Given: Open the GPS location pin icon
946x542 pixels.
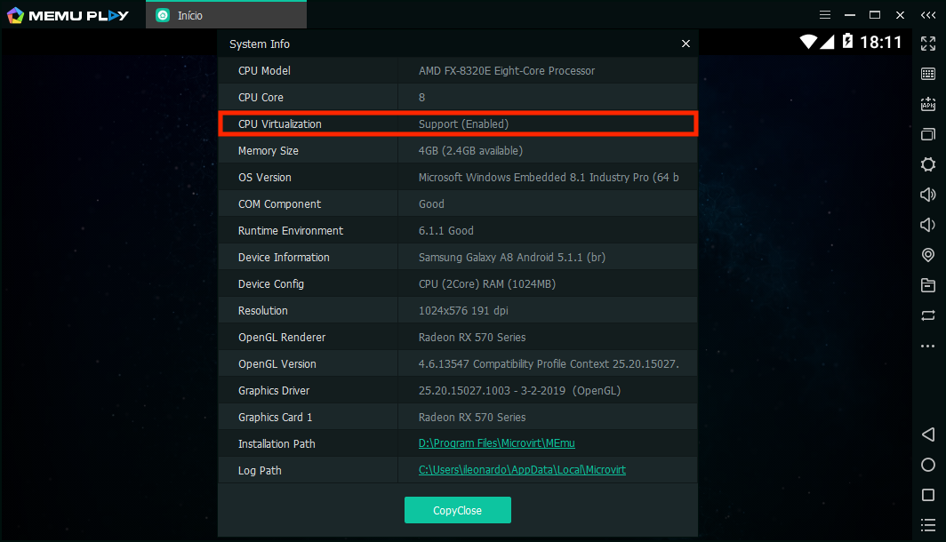Looking at the screenshot, I should (x=928, y=255).
